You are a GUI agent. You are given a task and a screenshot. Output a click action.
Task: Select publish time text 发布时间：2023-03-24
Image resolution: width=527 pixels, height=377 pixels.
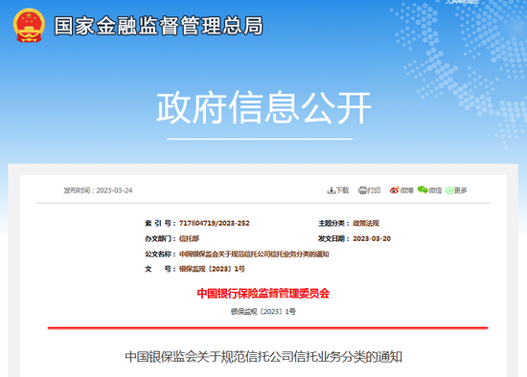point(98,190)
